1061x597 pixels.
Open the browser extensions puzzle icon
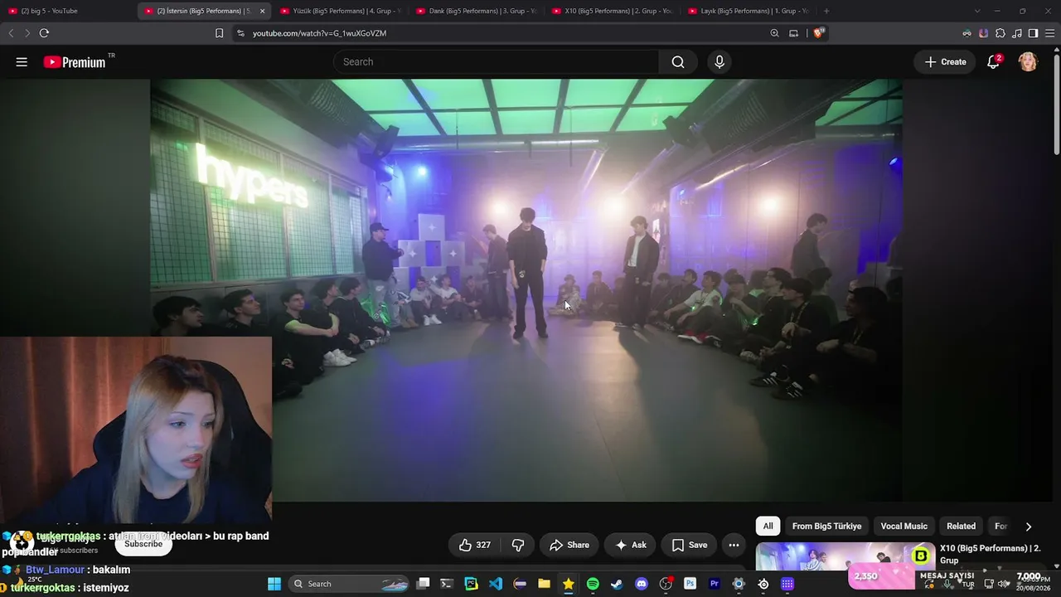pos(1000,33)
